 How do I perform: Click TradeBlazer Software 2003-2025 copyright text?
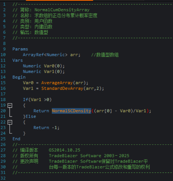89,156
